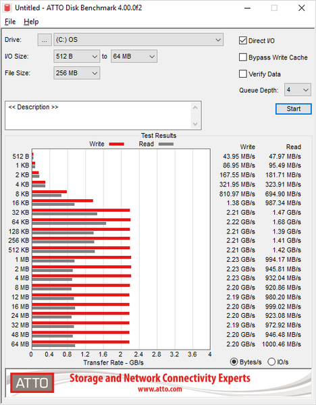Viewport: 316px width, 405px height.
Task: Click the Write column header
Action: pos(248,147)
